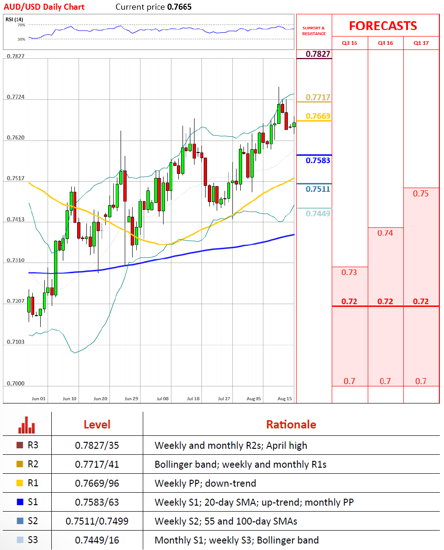Click the RSI (14) indicator label
The height and width of the screenshot is (550, 444).
14,19
